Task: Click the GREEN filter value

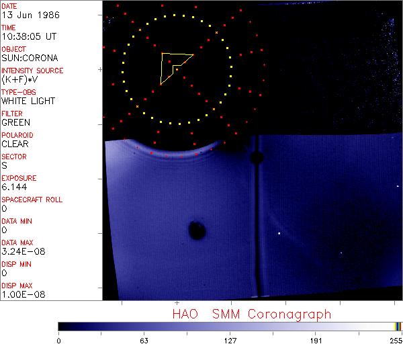Action: (x=15, y=122)
